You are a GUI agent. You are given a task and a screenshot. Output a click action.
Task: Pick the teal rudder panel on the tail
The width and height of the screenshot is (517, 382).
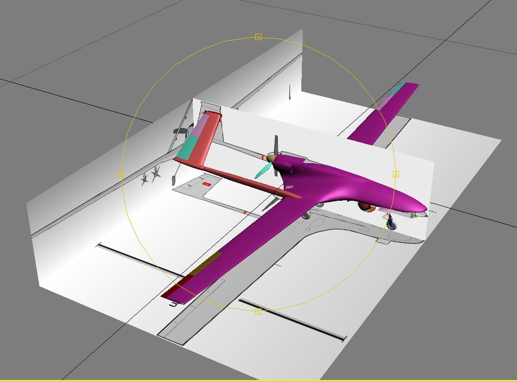[x=187, y=148]
